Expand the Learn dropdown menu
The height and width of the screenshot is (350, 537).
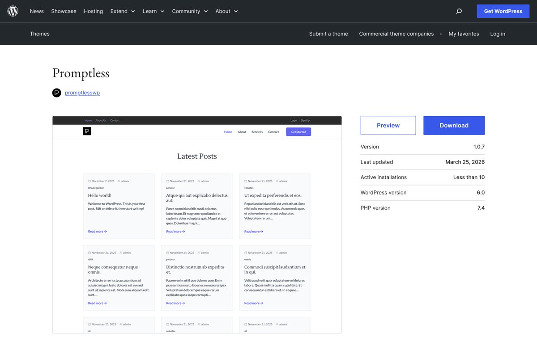click(153, 11)
